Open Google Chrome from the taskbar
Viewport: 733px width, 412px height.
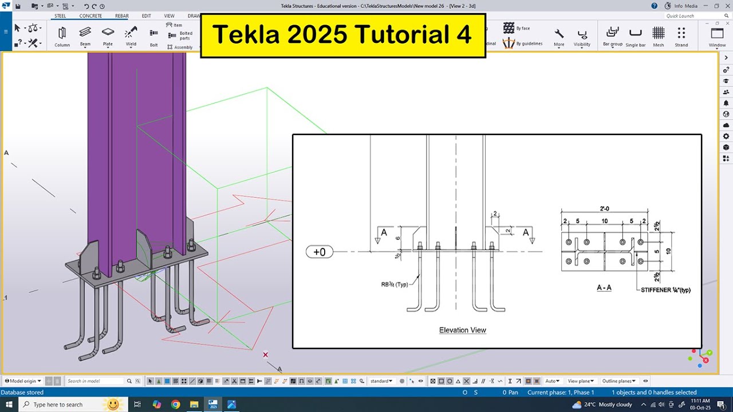(175, 405)
